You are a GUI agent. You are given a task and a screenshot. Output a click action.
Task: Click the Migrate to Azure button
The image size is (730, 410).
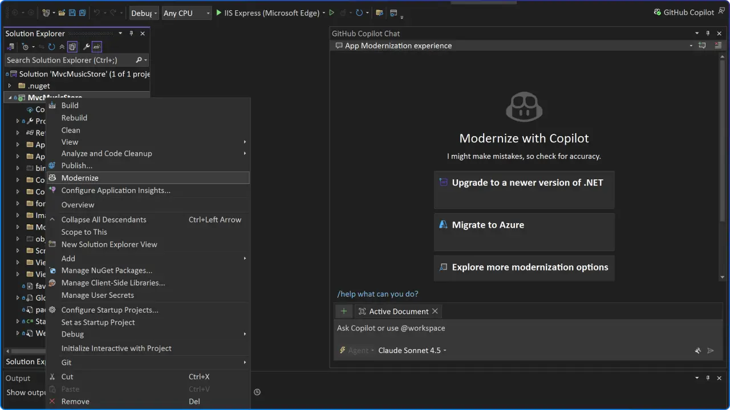point(524,232)
